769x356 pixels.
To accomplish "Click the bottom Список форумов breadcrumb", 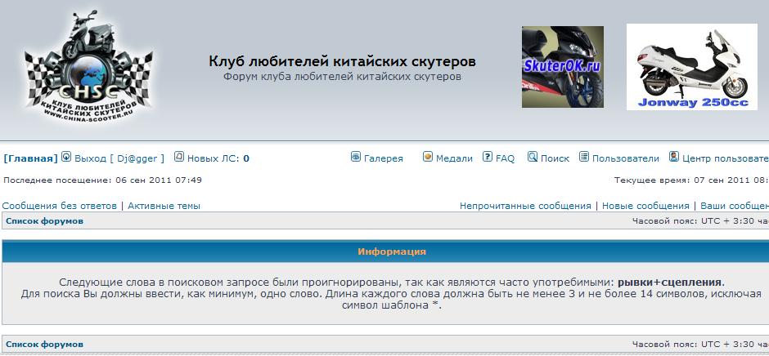I will coord(44,345).
